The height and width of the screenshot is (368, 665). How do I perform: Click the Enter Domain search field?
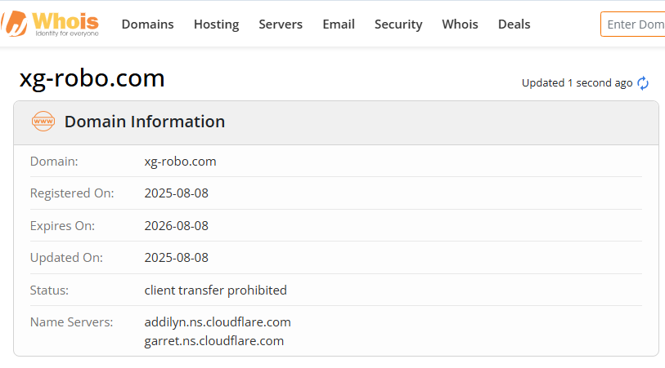pyautogui.click(x=635, y=24)
